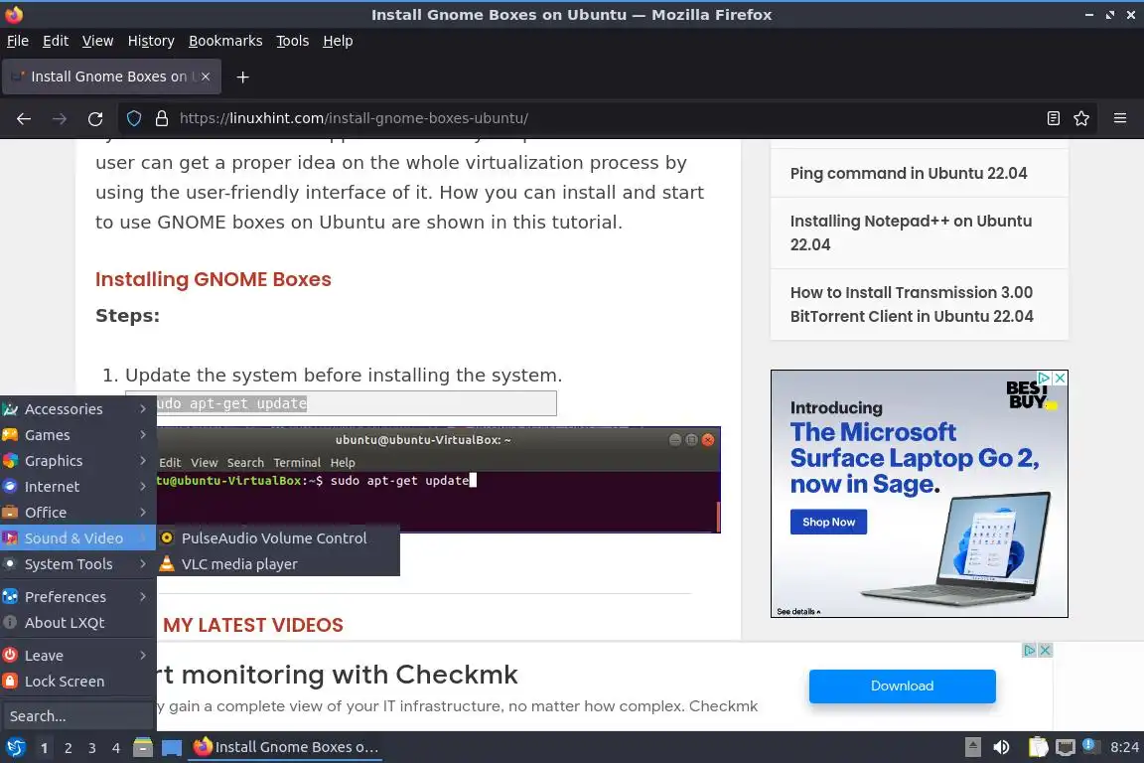1144x763 pixels.
Task: Open update notifier tray icon
Action: click(x=1090, y=746)
